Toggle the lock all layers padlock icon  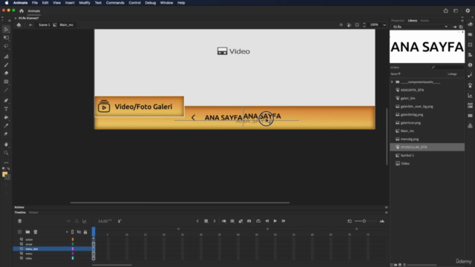85,232
